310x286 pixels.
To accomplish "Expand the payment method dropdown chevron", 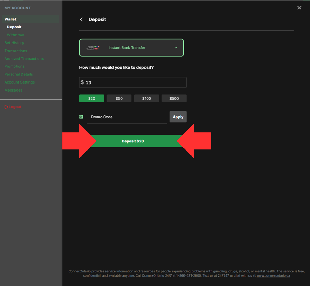I will click(176, 48).
